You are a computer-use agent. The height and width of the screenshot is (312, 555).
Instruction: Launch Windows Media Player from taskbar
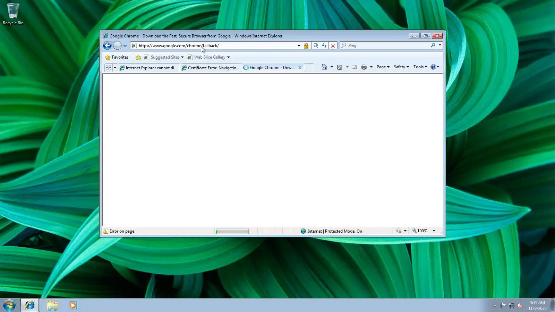[73, 305]
